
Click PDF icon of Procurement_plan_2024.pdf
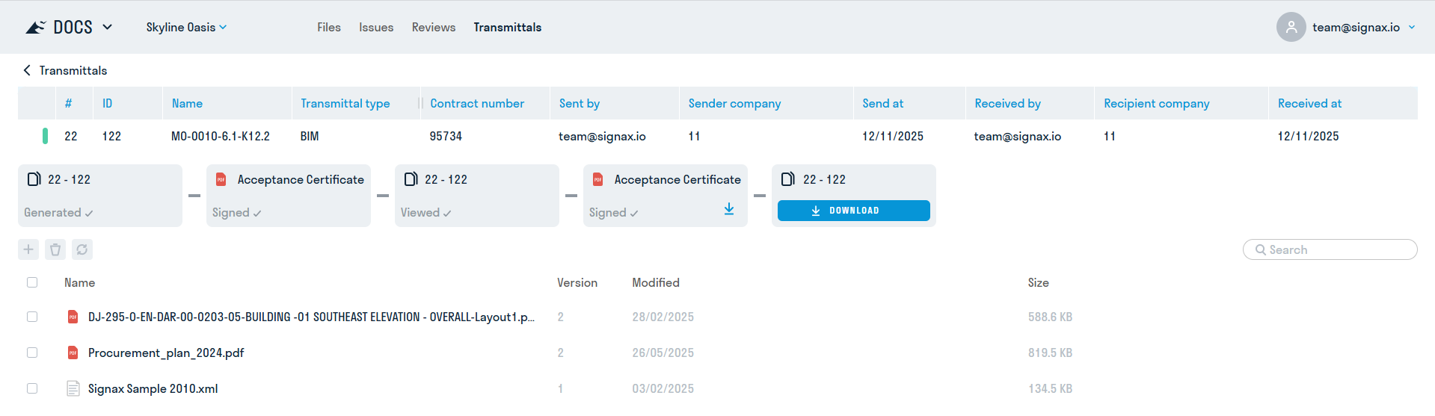tap(73, 353)
